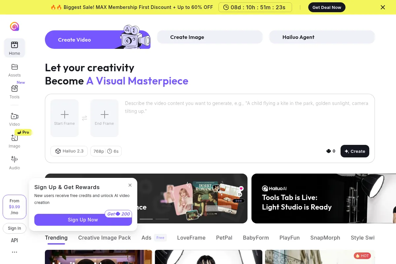Open the Creative Image Pack tab
Viewport: 396px width, 264px height.
(x=105, y=238)
